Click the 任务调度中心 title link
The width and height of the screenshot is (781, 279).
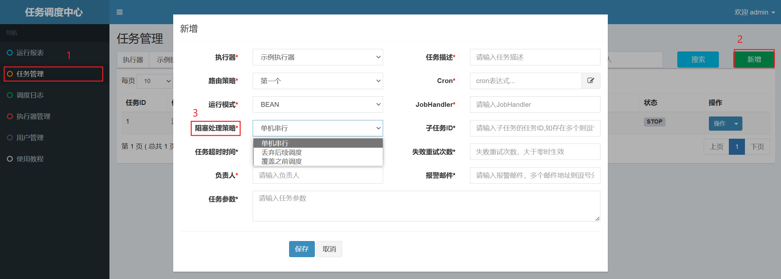point(54,12)
